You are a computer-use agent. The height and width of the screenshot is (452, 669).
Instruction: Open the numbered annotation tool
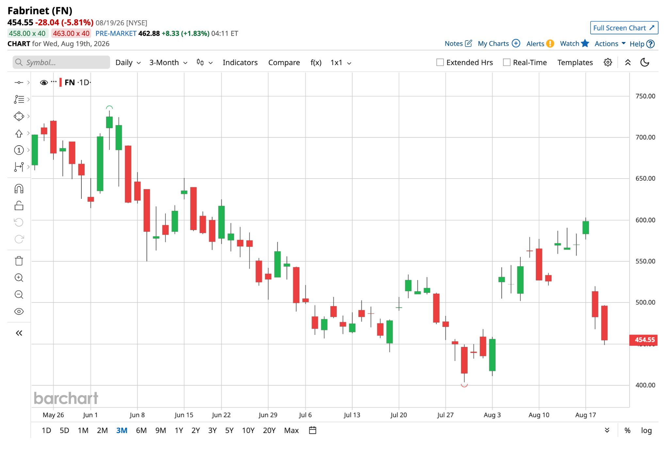pyautogui.click(x=19, y=150)
